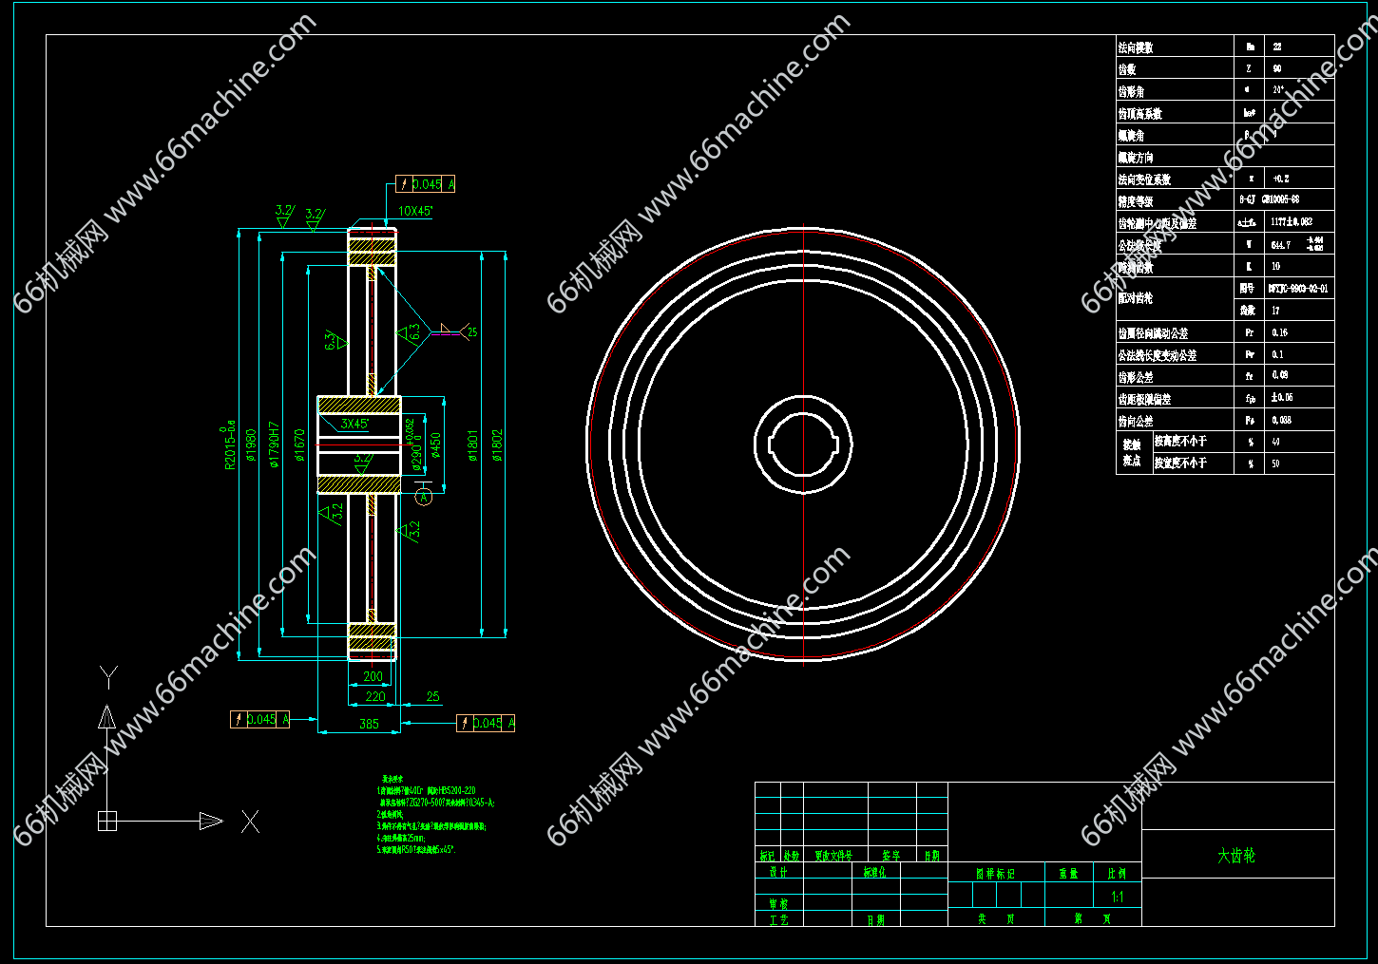Select the "重量" title block header

(1068, 873)
